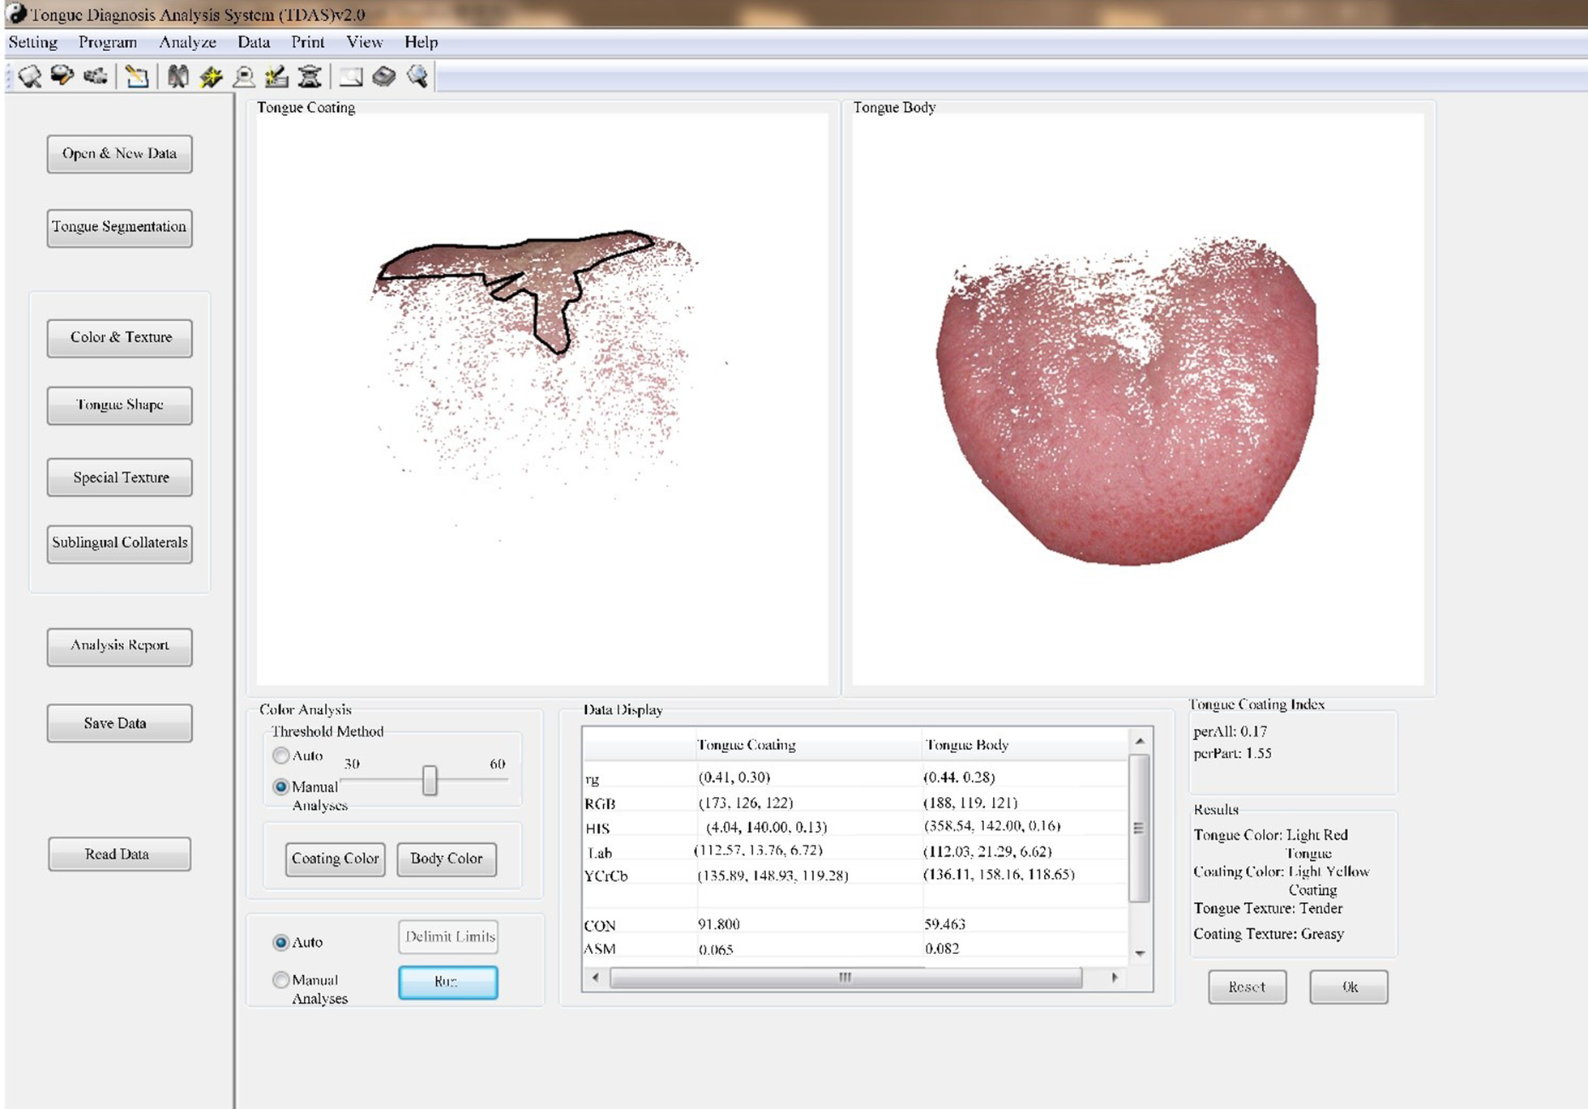Open Special Texture analysis
The height and width of the screenshot is (1109, 1588).
[119, 477]
